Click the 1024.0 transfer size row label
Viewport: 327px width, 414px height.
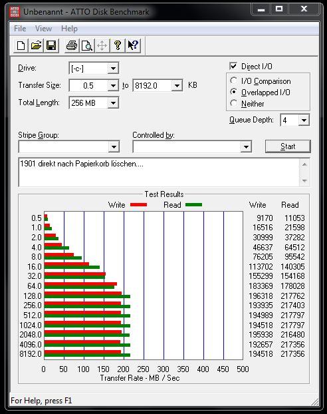[31, 325]
